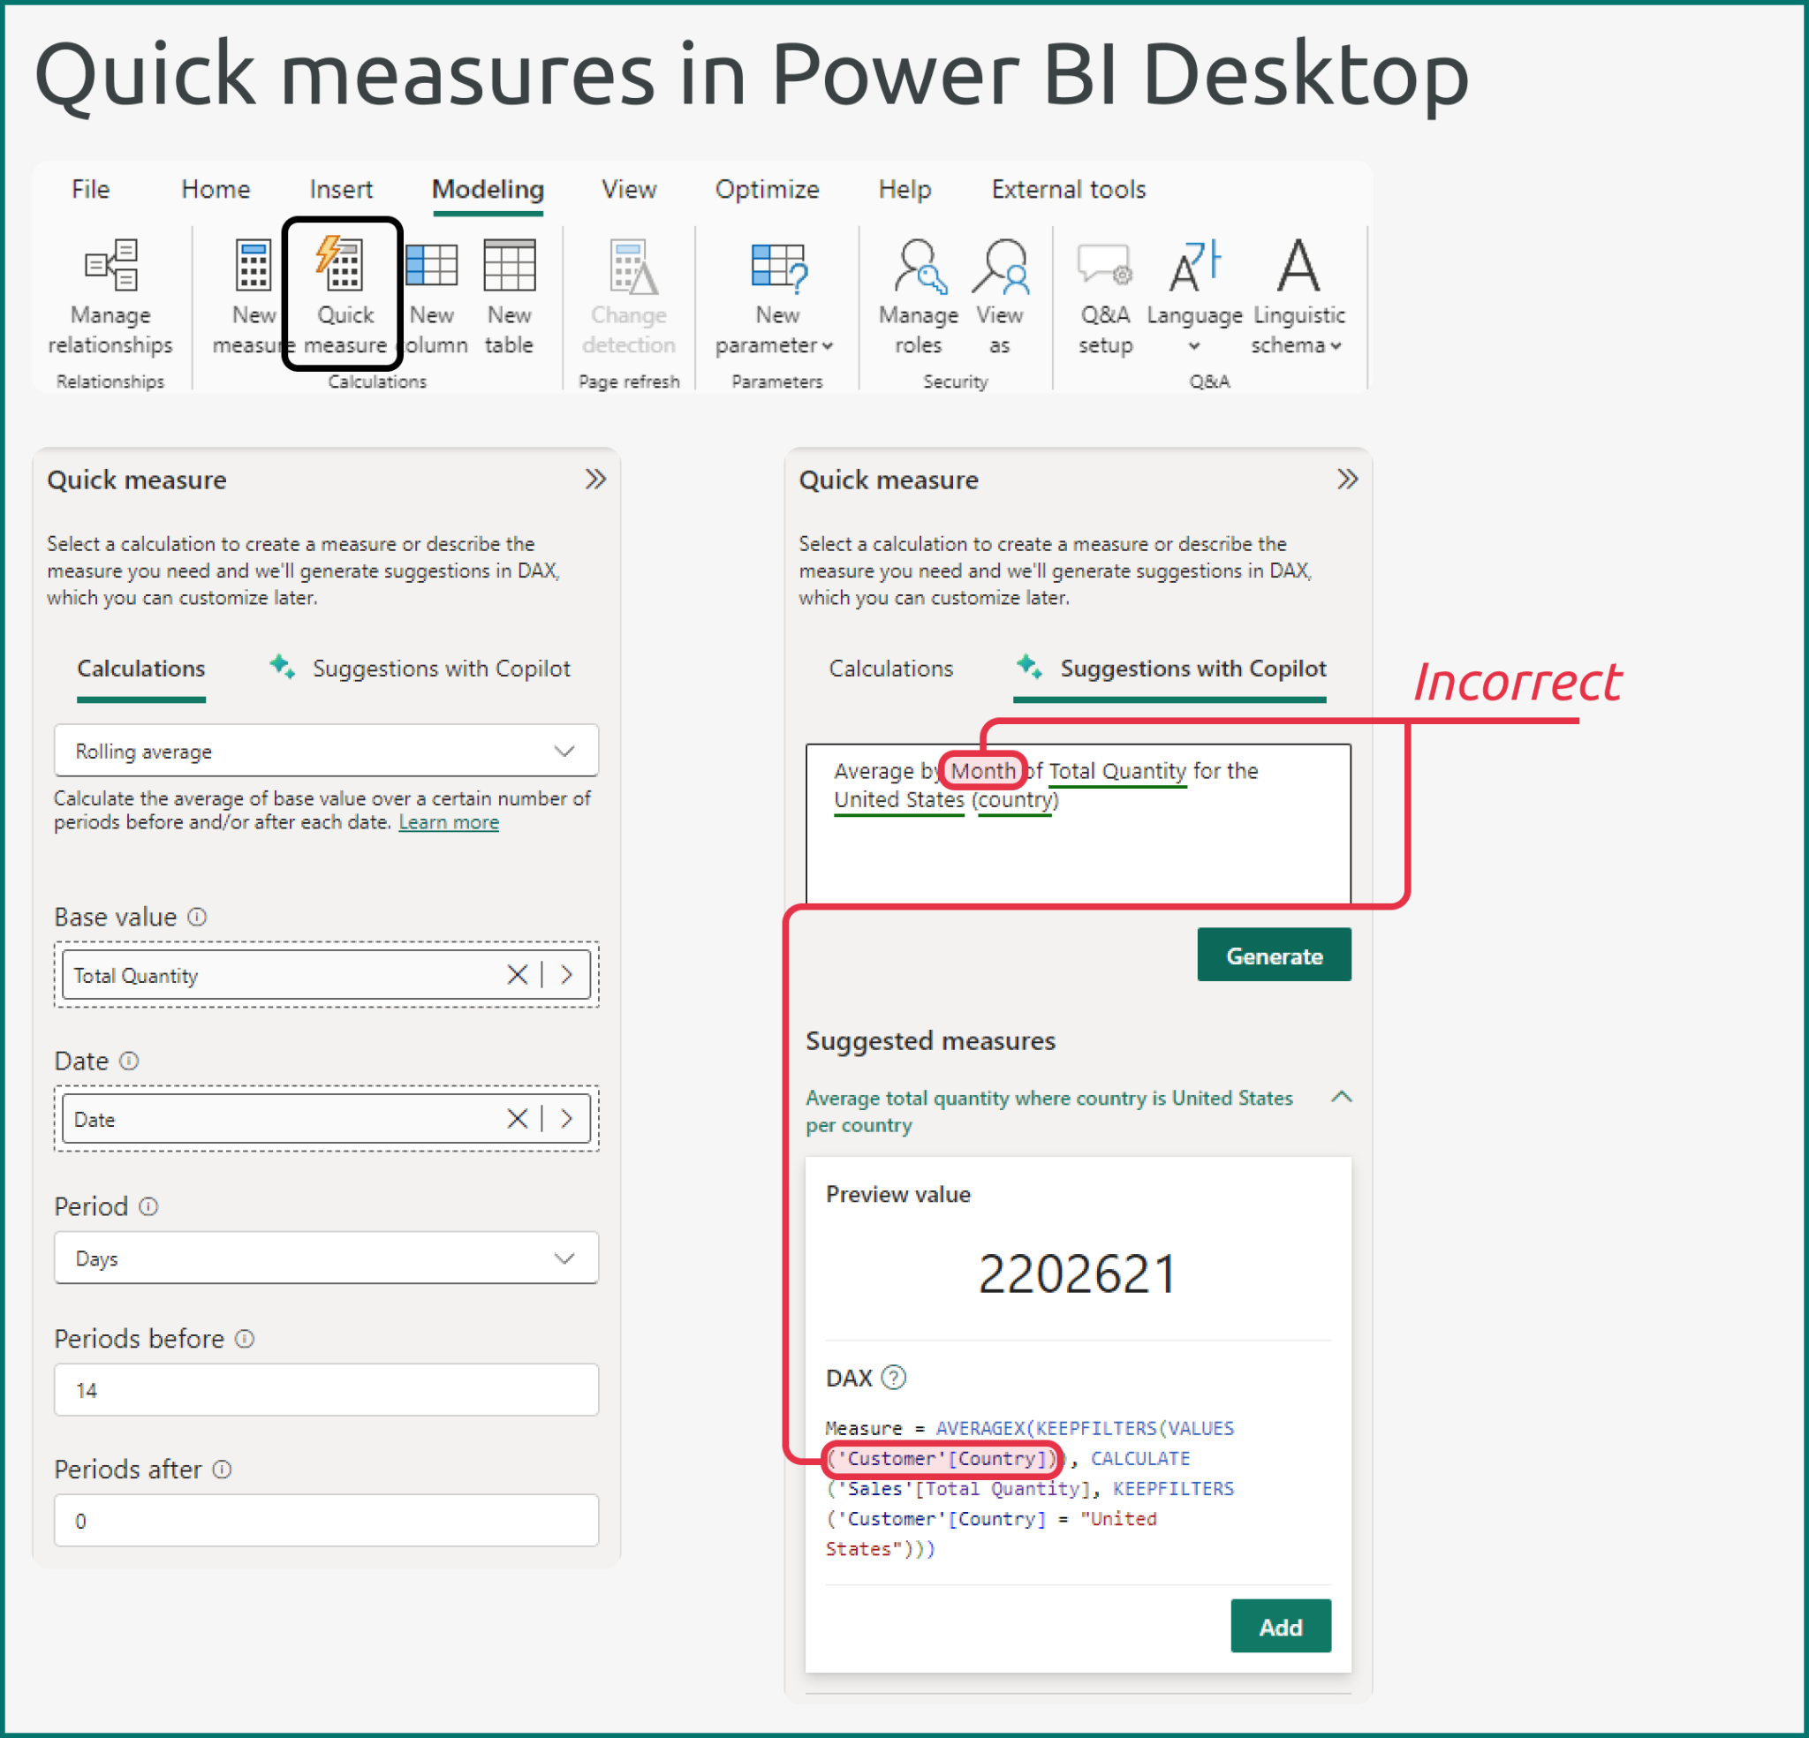The height and width of the screenshot is (1738, 1809).
Task: Collapse the suggested measure chevron
Action: point(1341,1098)
